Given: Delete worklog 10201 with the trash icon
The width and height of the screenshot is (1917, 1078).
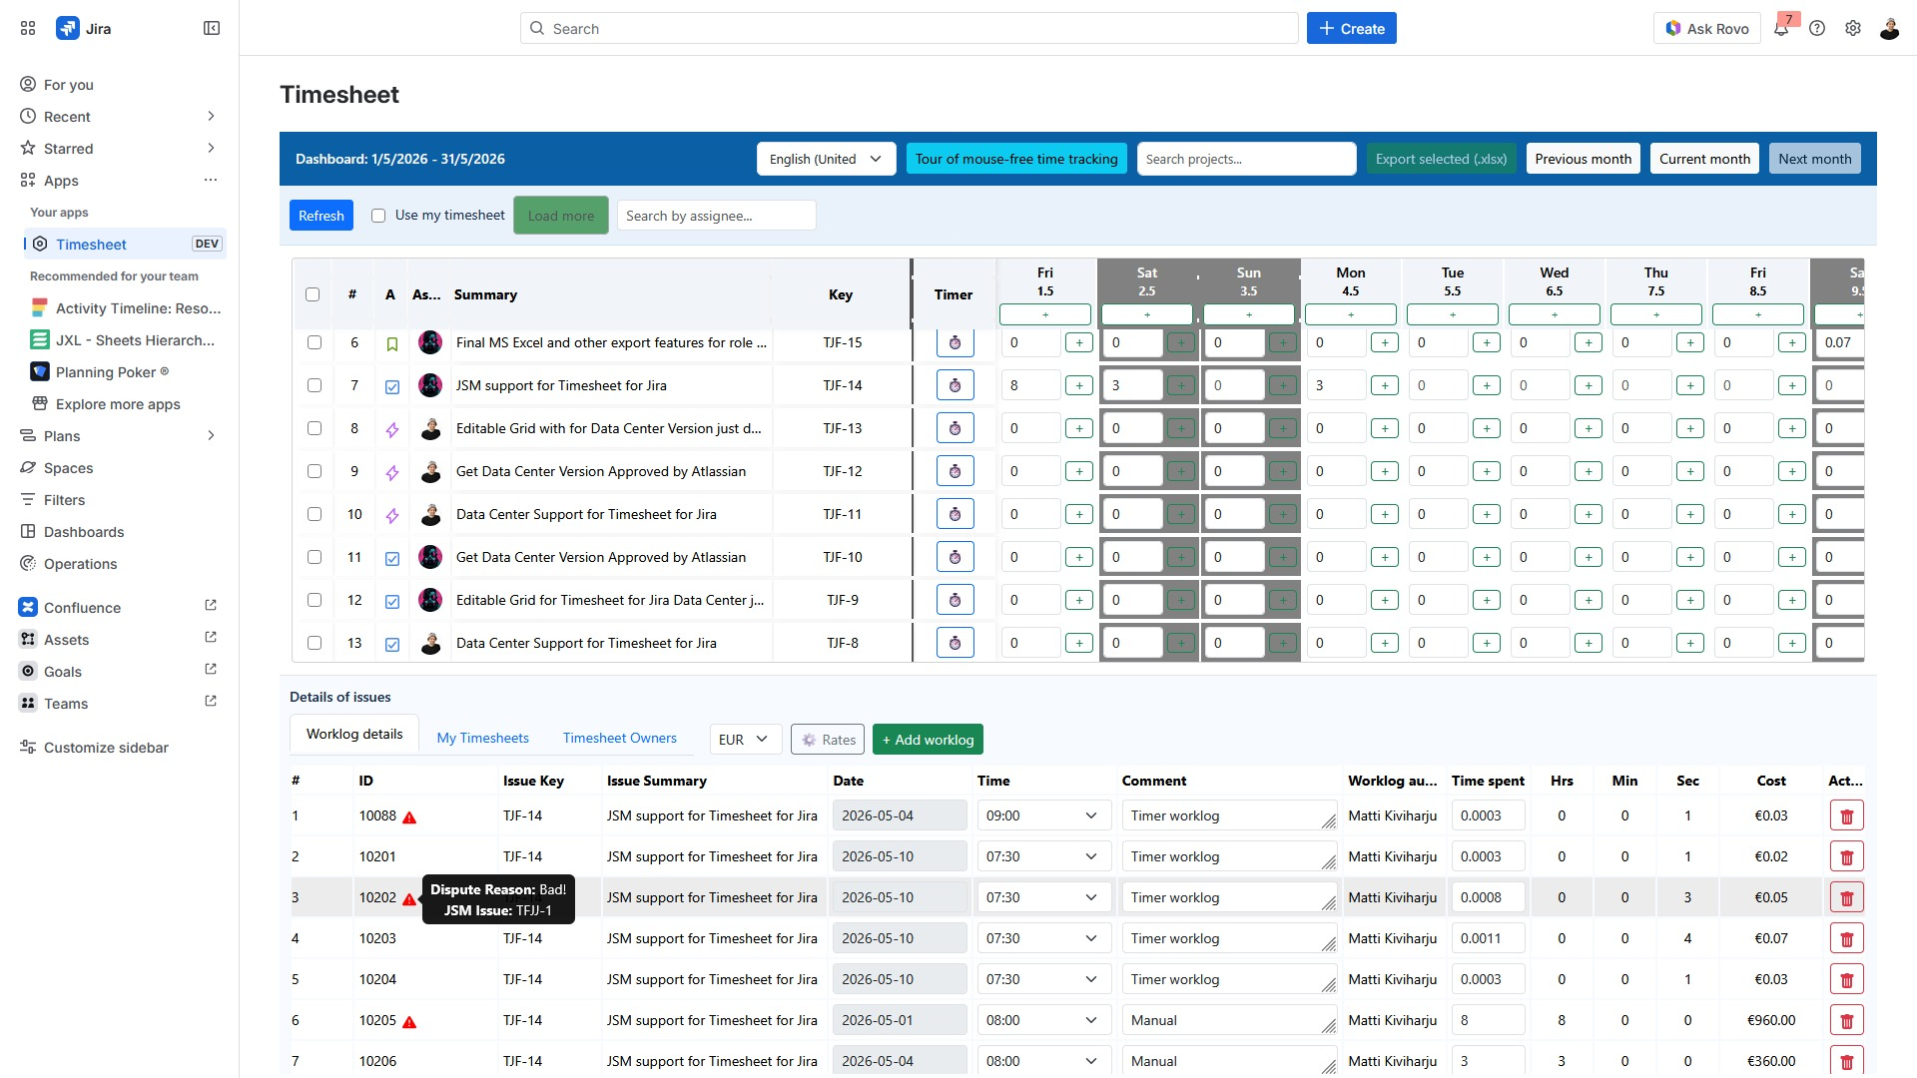Looking at the screenshot, I should coord(1847,857).
